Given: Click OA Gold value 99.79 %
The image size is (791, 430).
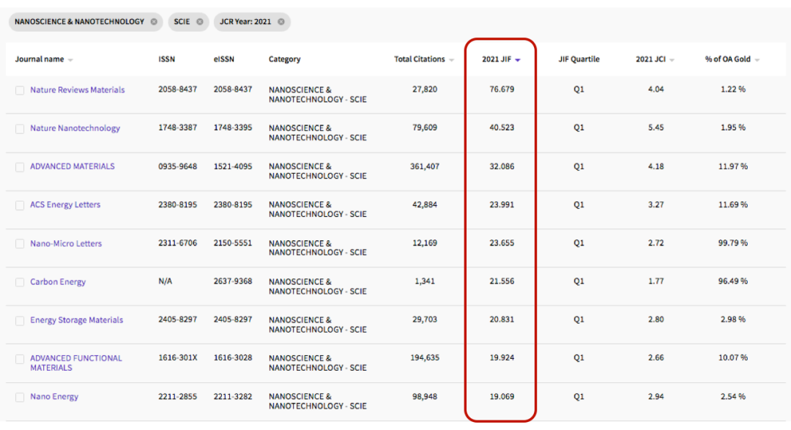Looking at the screenshot, I should tap(732, 242).
